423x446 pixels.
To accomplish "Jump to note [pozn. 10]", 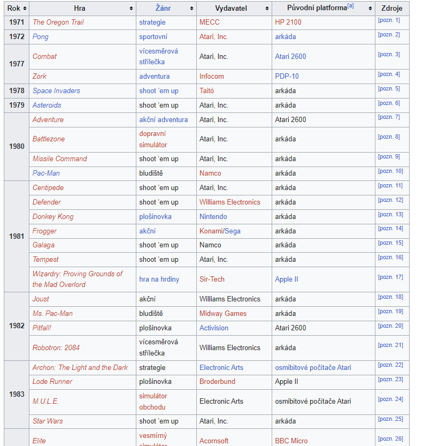I will (390, 171).
